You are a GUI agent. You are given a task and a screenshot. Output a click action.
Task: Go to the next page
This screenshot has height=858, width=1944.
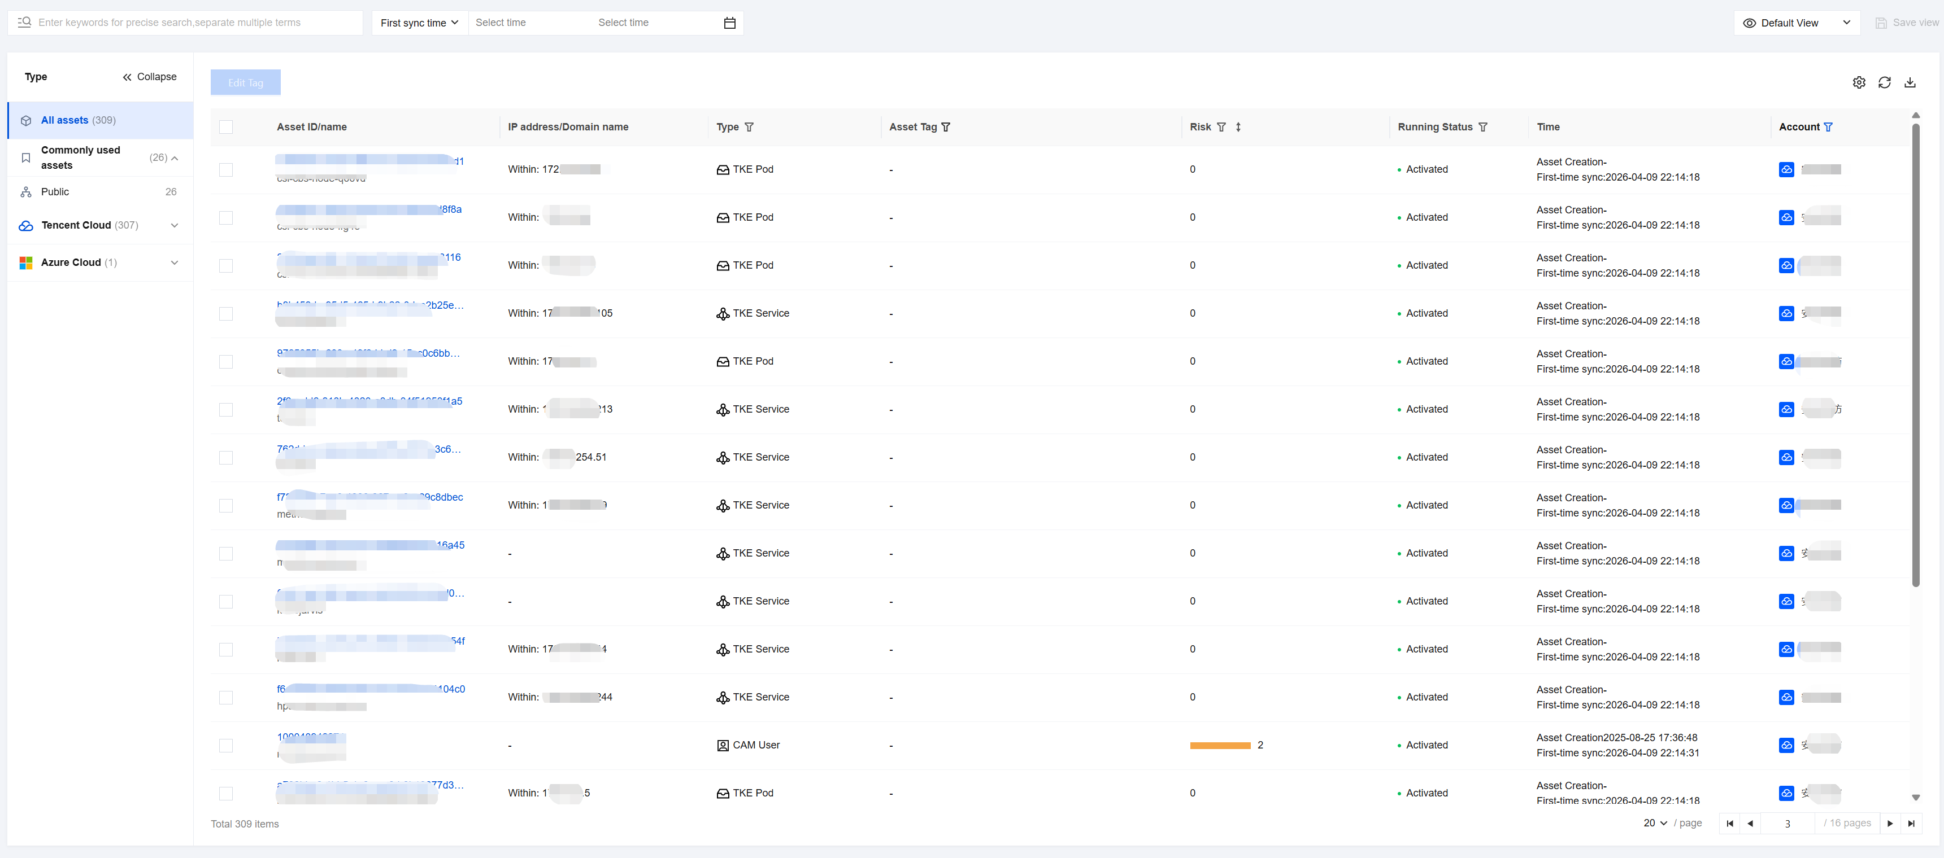point(1890,824)
